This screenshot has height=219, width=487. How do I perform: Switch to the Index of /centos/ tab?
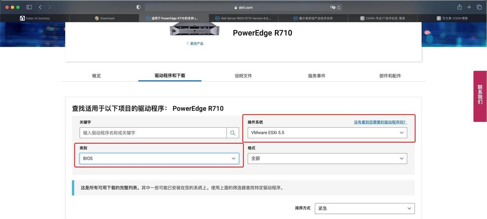coord(35,18)
